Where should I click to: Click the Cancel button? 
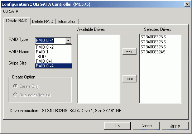146,126
